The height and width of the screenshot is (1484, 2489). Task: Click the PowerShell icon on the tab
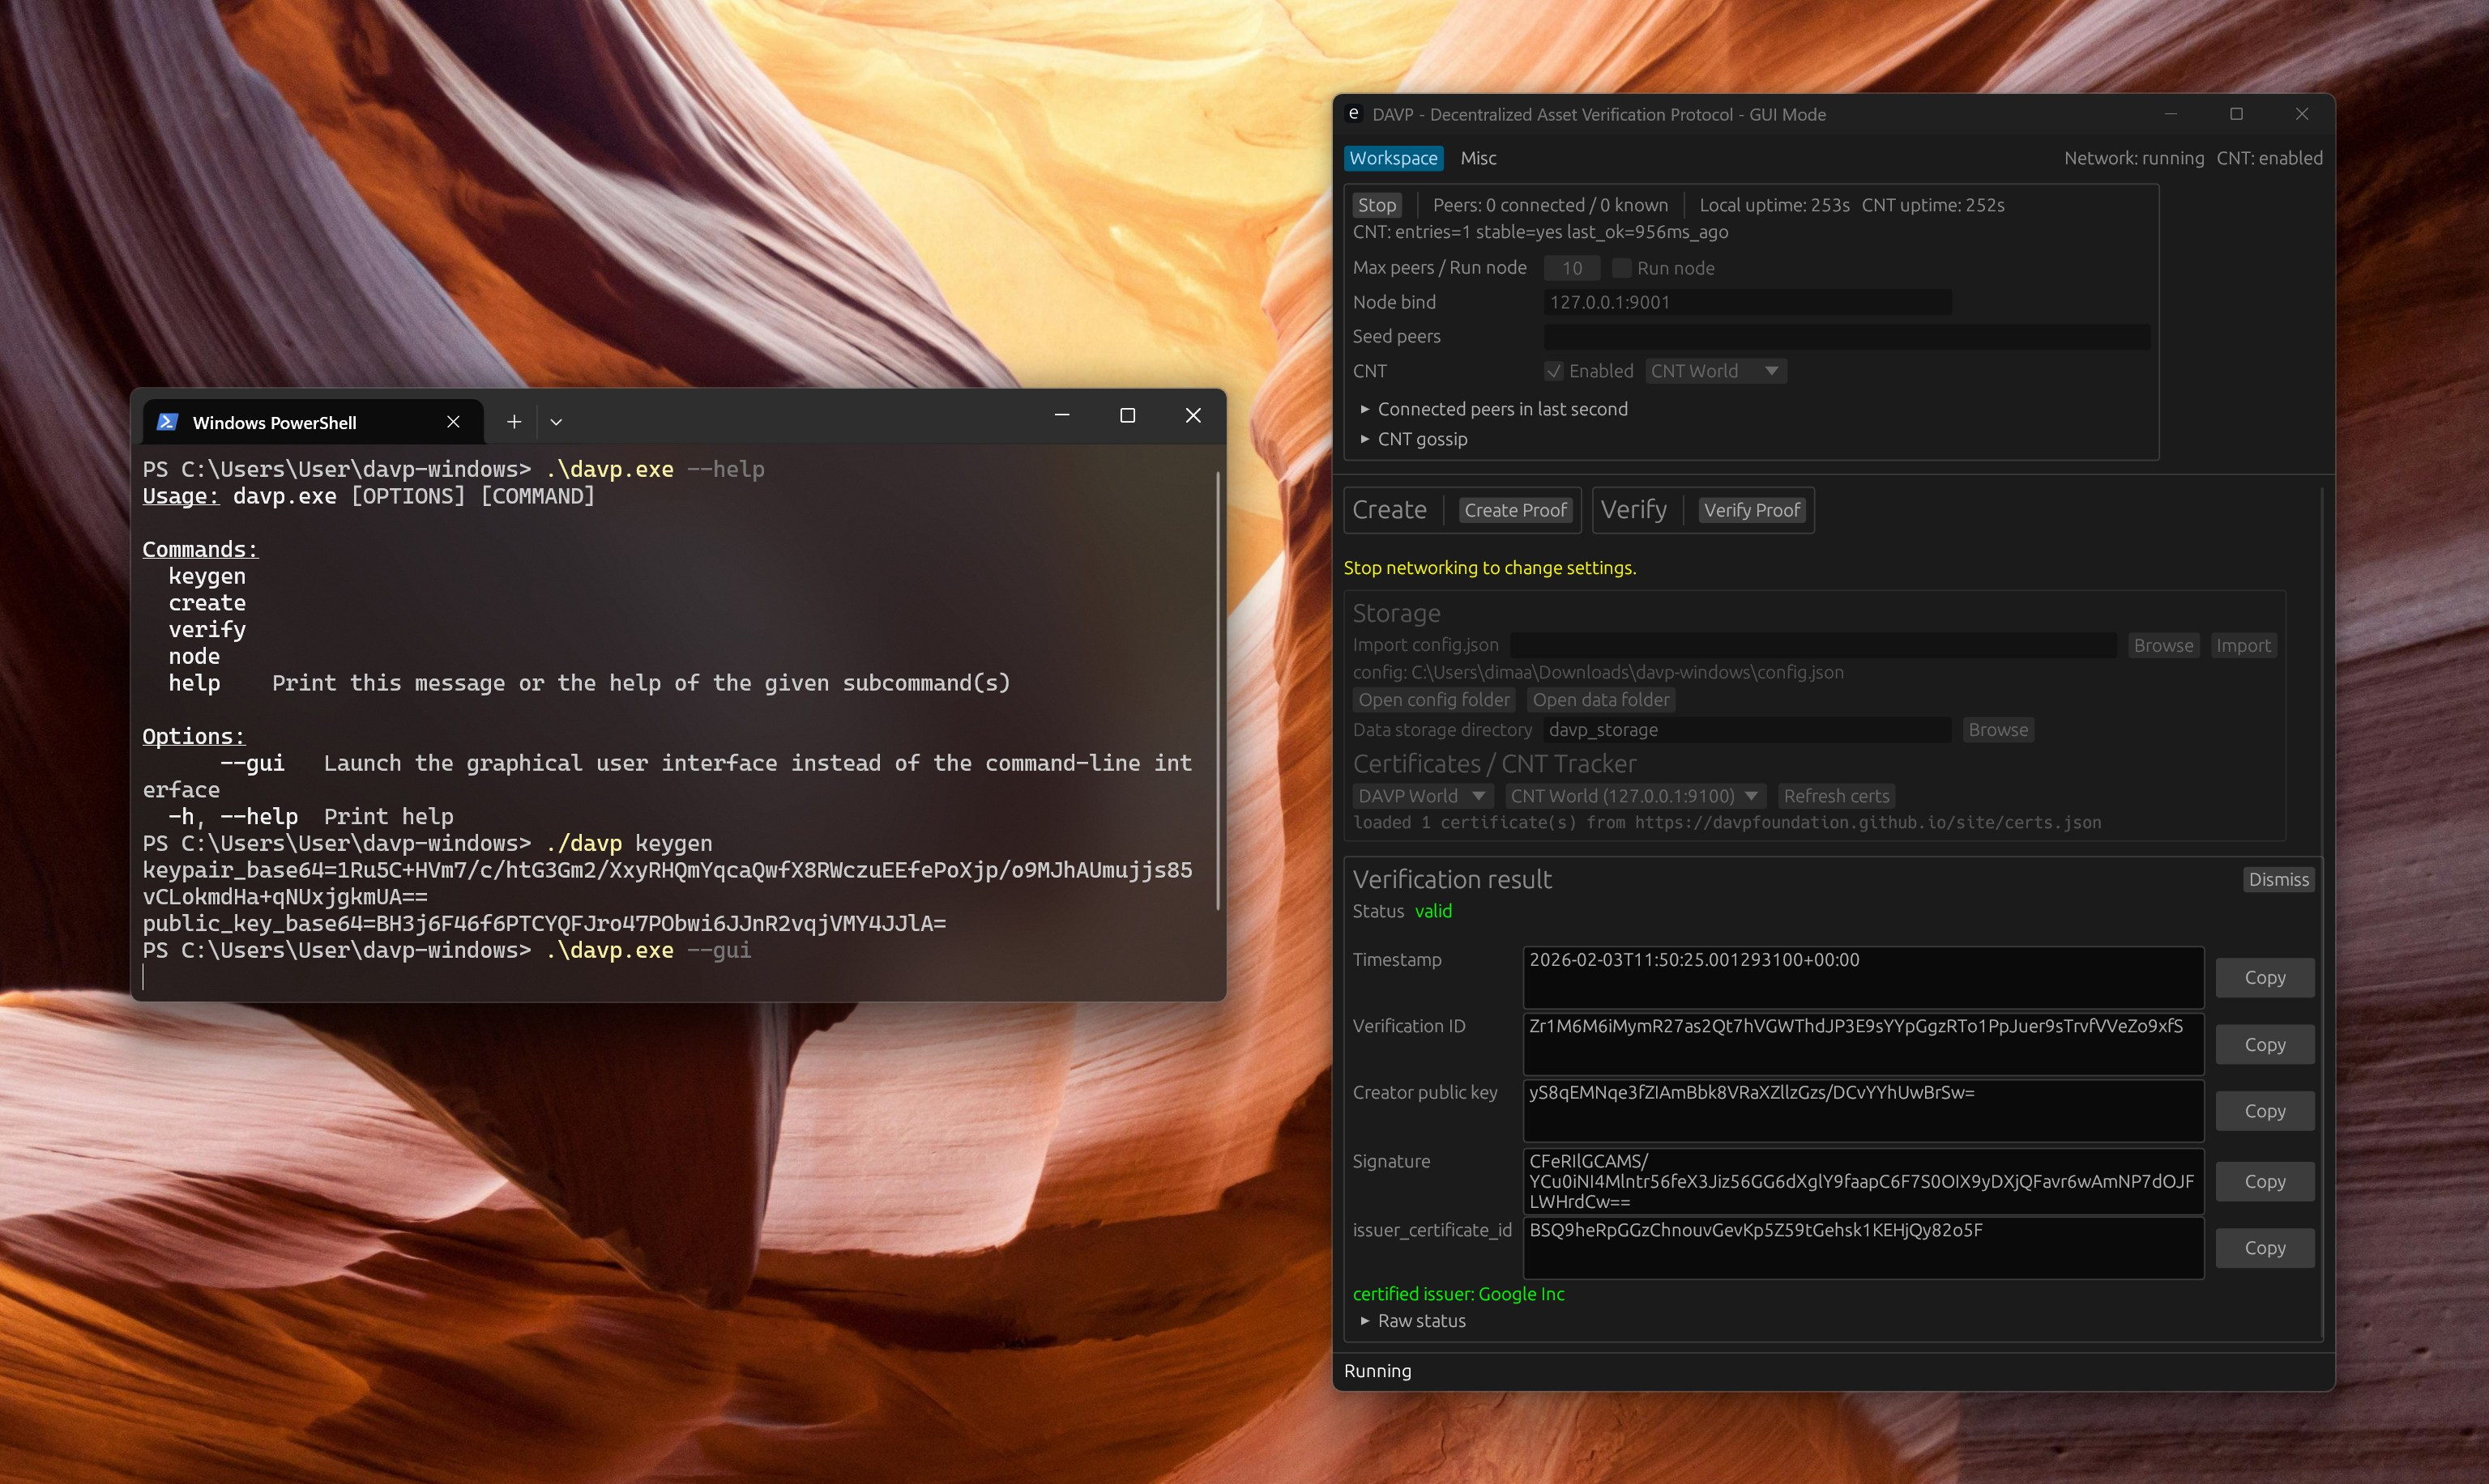[167, 422]
